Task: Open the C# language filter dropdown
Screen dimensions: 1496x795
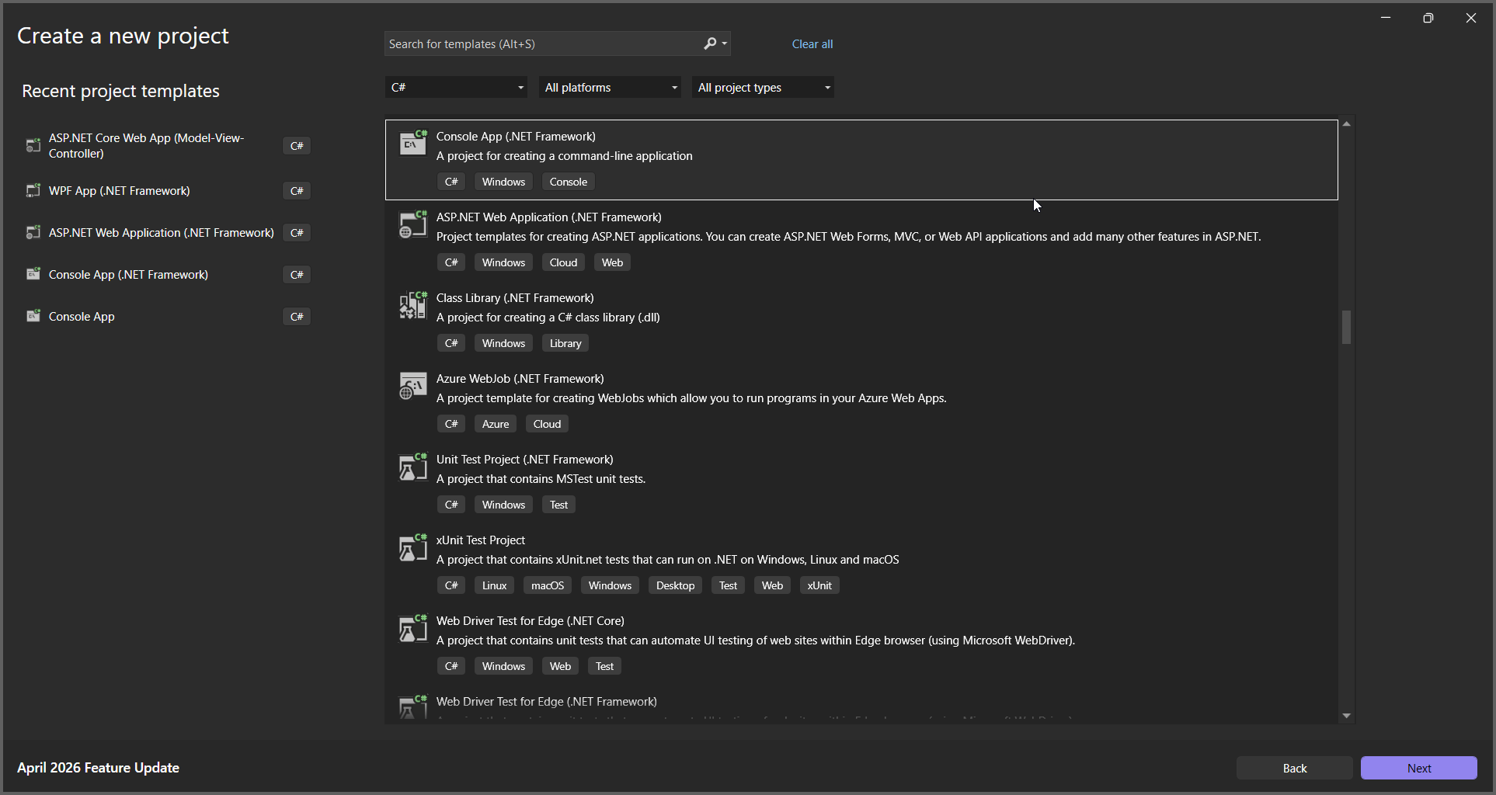Action: pyautogui.click(x=456, y=87)
